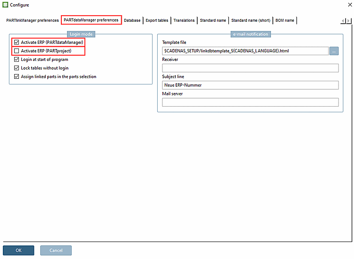Edit the Subject line field

point(250,85)
